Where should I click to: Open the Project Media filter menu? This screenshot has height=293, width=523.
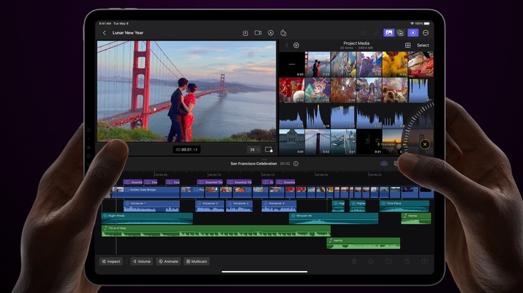tap(296, 45)
